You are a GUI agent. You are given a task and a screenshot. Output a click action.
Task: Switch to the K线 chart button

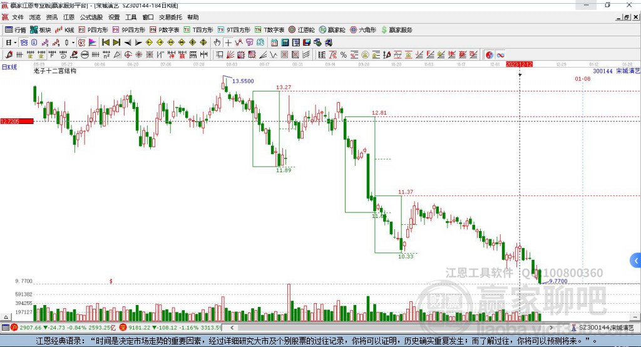tap(64, 30)
